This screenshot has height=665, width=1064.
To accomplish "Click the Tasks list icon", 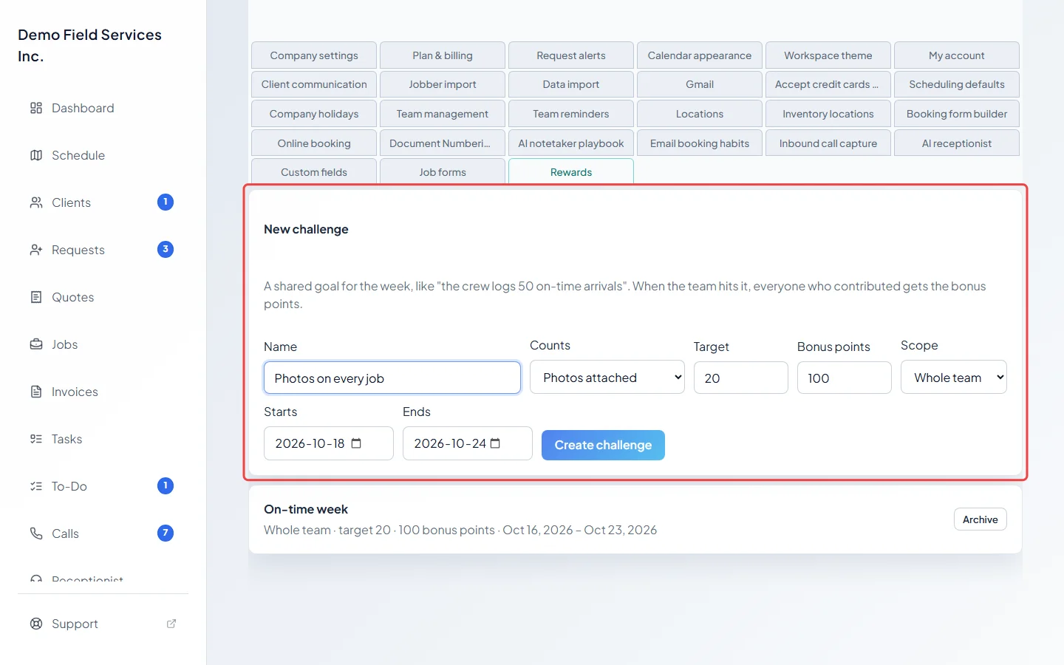I will coord(36,439).
